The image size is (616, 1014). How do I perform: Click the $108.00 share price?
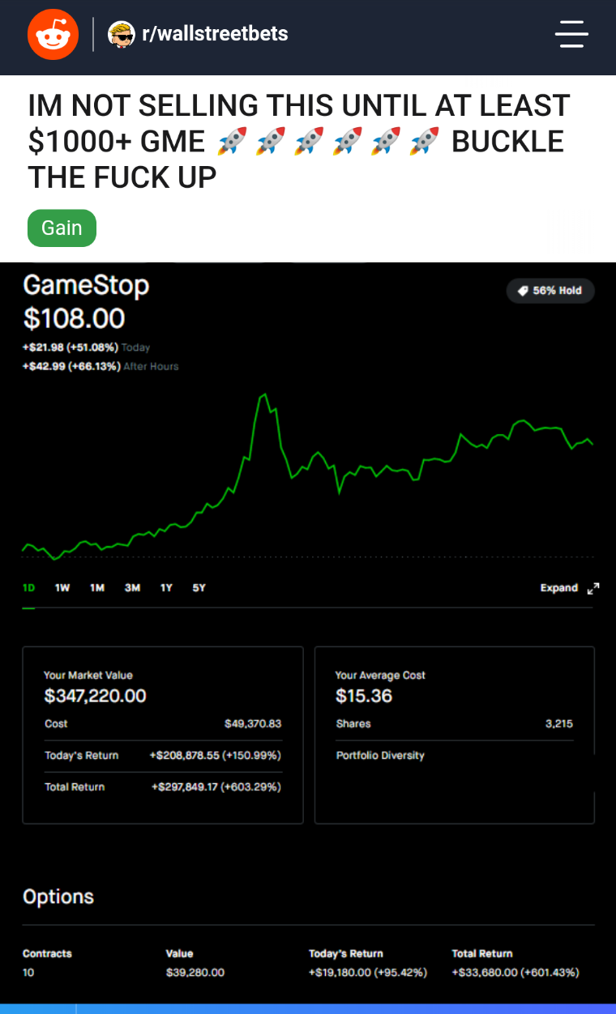point(74,318)
